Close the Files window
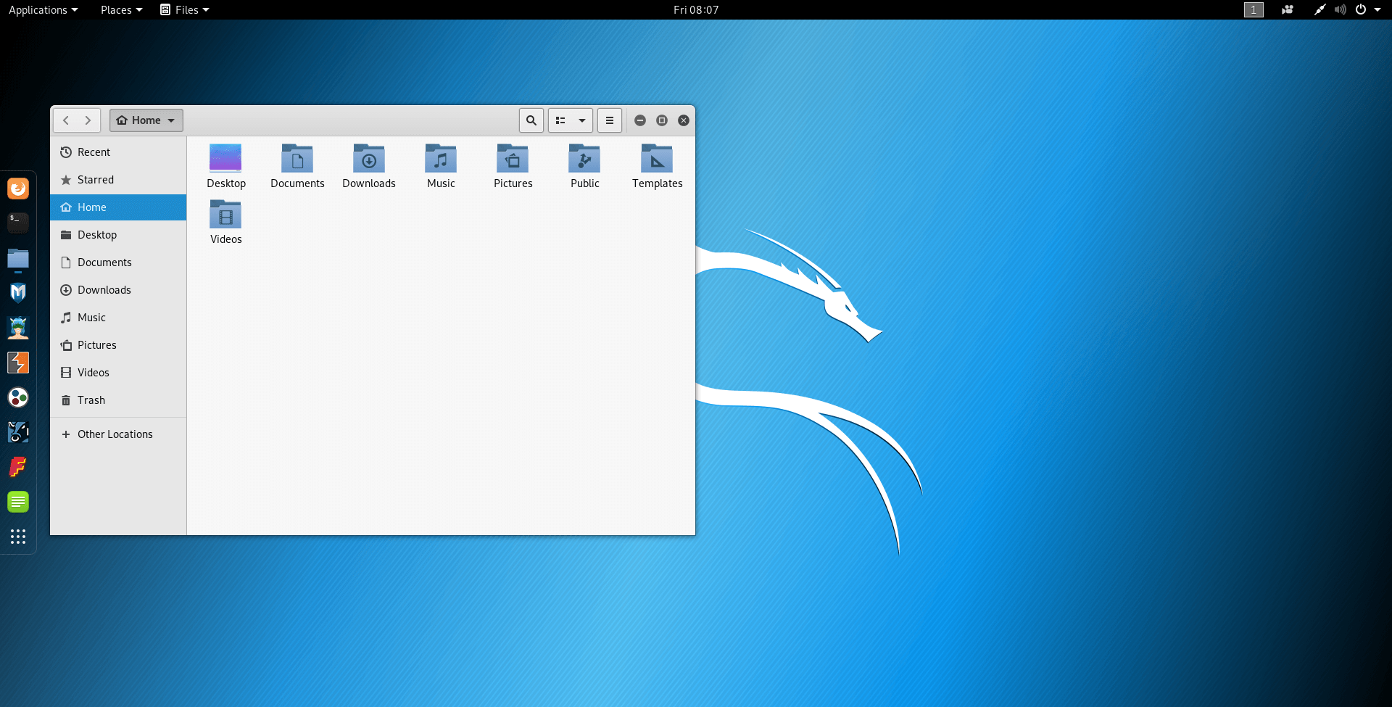Viewport: 1392px width, 707px height. [x=684, y=120]
